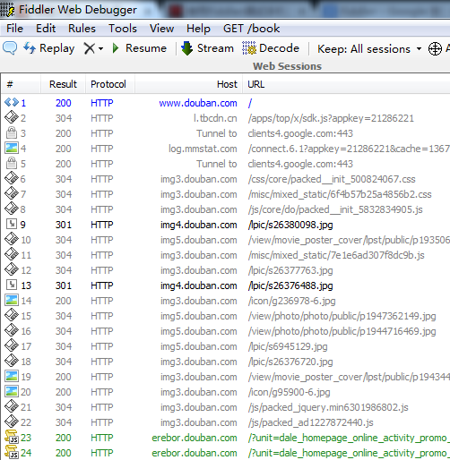This screenshot has width=450, height=460.
Task: Select session 5 tunnel lock icon
Action: (x=12, y=164)
